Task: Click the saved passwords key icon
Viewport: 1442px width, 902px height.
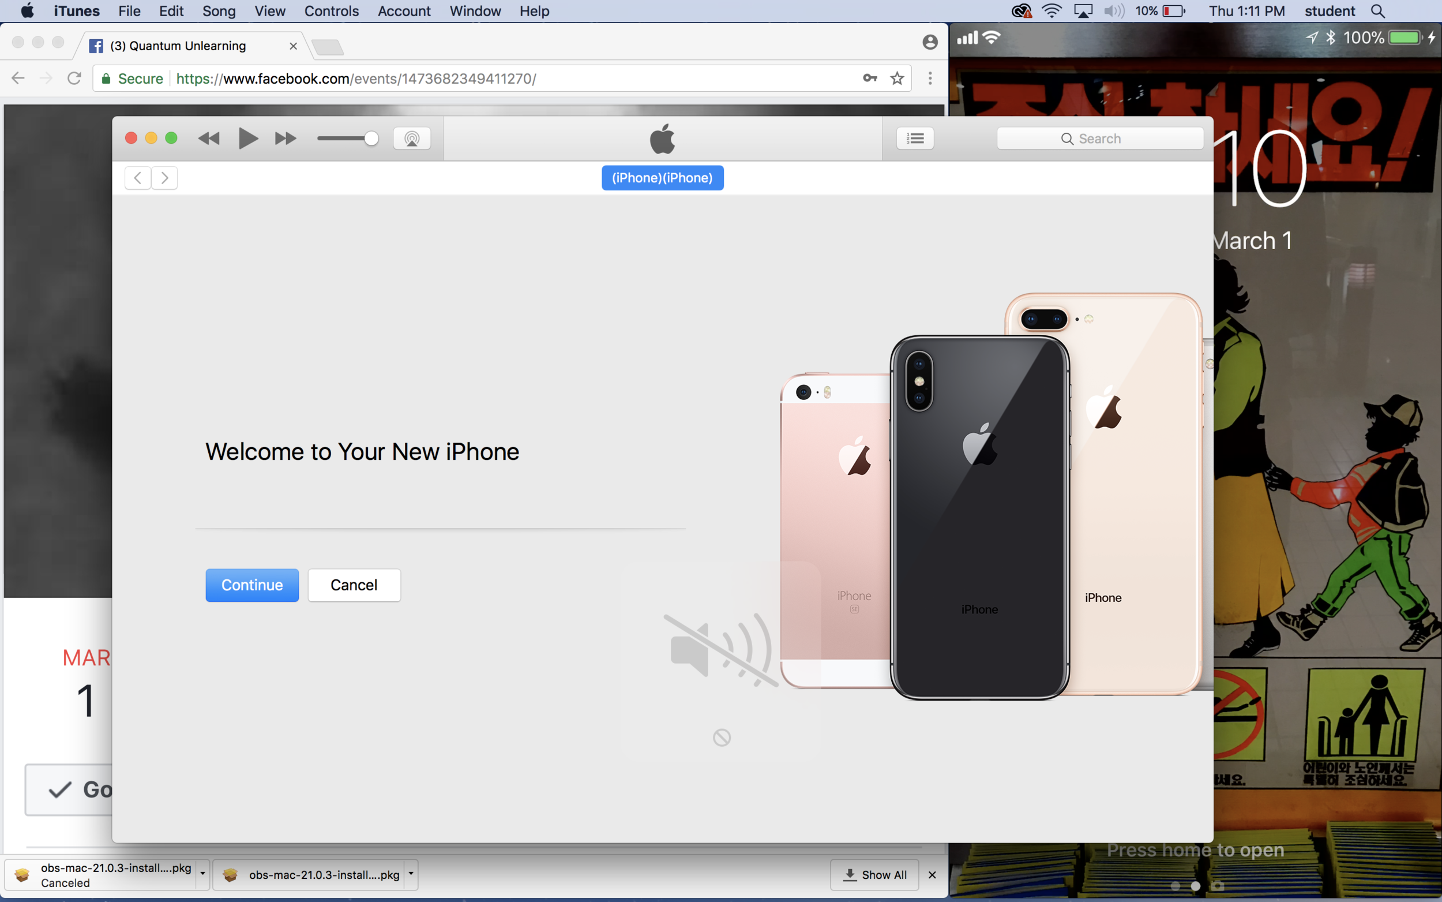Action: coord(870,78)
